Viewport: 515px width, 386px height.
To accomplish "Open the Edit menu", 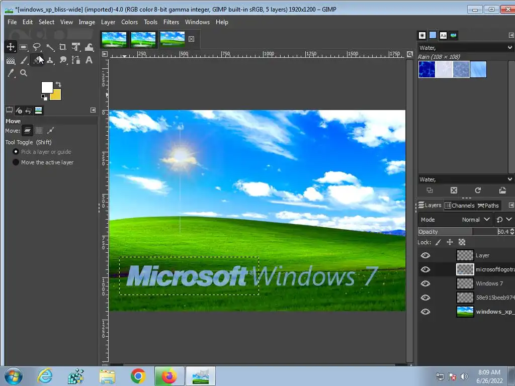I will pyautogui.click(x=28, y=22).
